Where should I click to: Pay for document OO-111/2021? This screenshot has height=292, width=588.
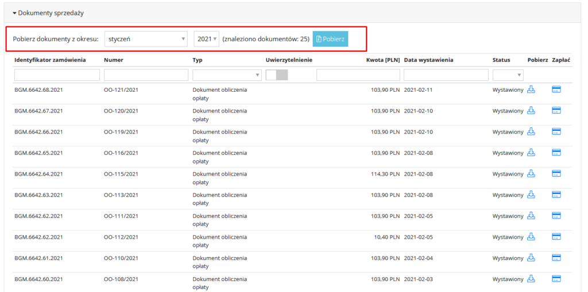[556, 216]
